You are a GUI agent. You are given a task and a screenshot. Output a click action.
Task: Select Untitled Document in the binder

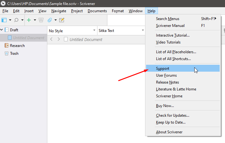[x=24, y=38]
